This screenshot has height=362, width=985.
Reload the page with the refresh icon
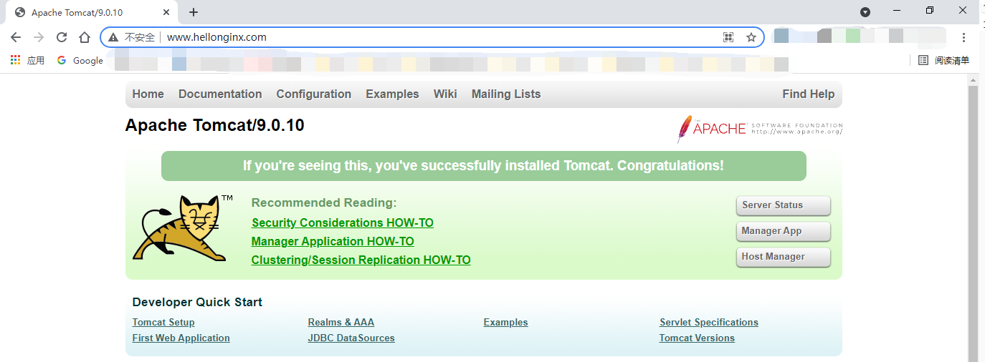coord(62,37)
